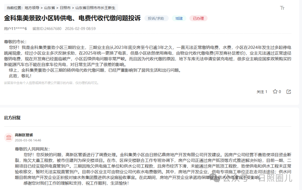Click the notice 该留言中含有个人信息 gray text
The height and width of the screenshot is (190, 302).
tap(52, 83)
